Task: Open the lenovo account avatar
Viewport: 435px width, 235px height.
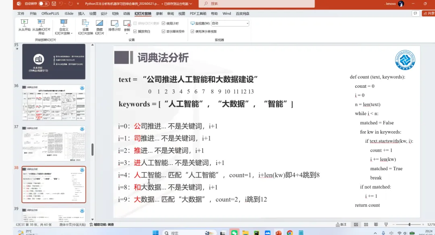Action: point(401,4)
